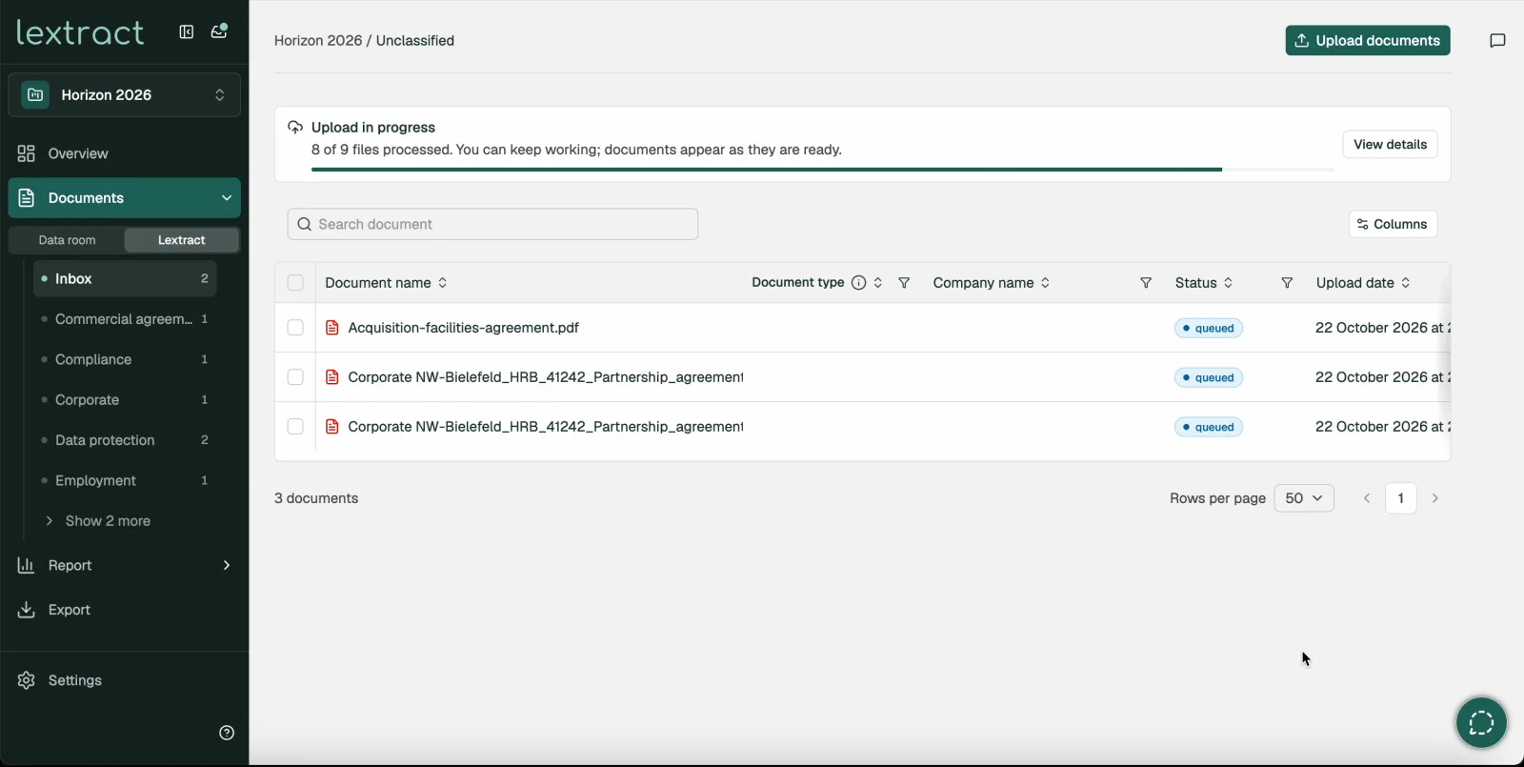Open the chat panel icon top right

tap(1497, 40)
